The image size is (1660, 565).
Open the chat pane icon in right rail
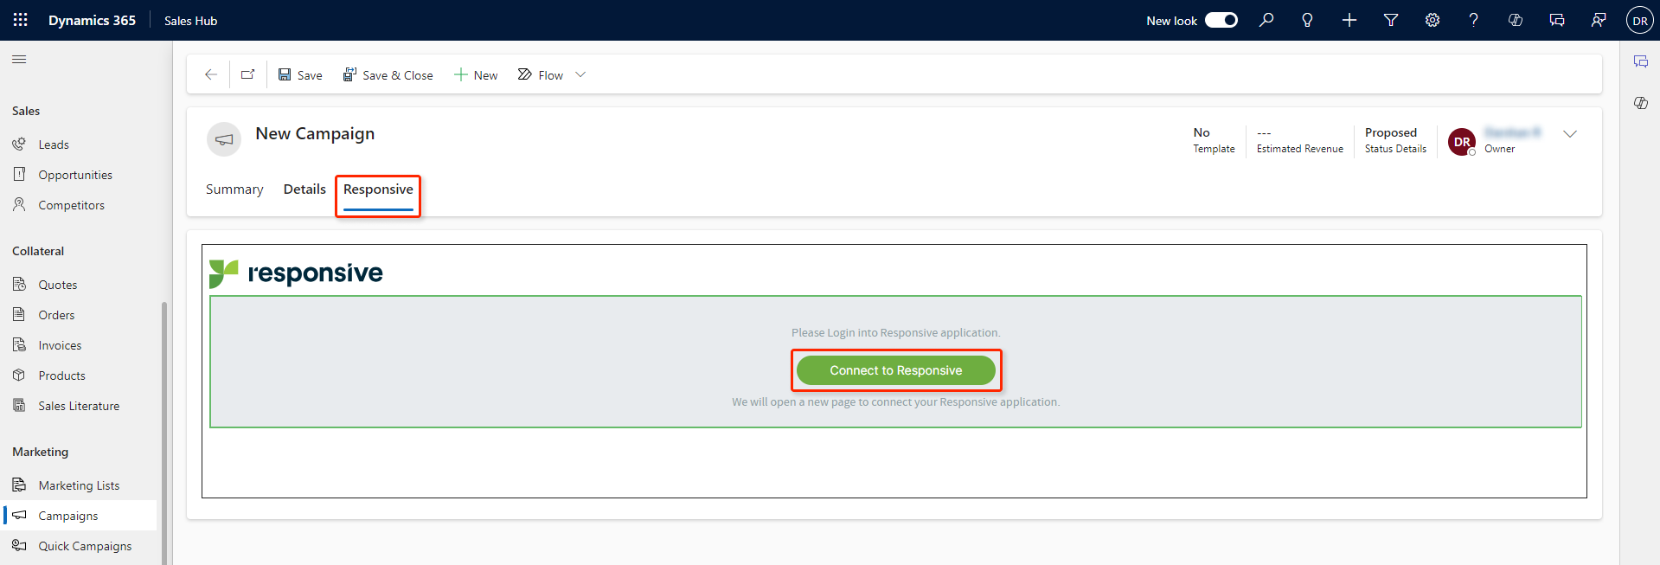point(1640,61)
